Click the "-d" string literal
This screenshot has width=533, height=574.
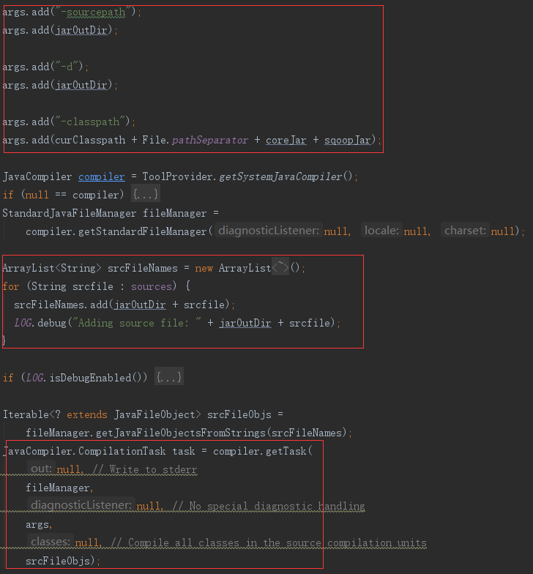click(x=67, y=67)
